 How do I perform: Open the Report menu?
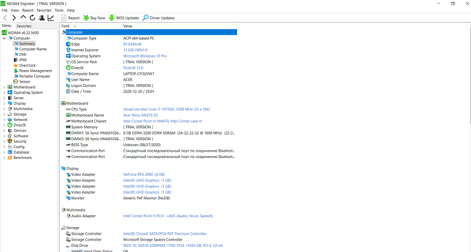[x=28, y=10]
